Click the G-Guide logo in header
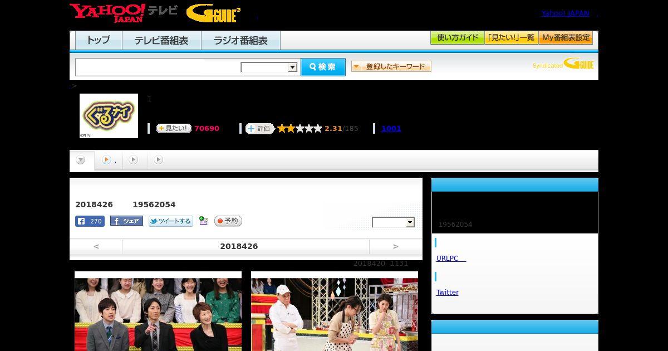 [x=213, y=13]
